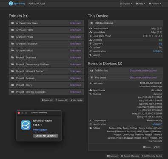168x159 pixels.
Task: Open the English language dropdown
Action: [126, 4]
